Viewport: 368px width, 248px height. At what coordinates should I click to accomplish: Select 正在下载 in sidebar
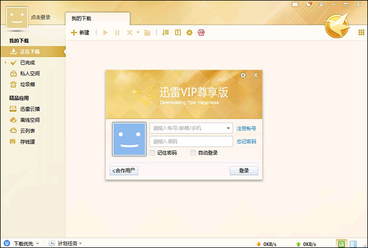click(33, 52)
